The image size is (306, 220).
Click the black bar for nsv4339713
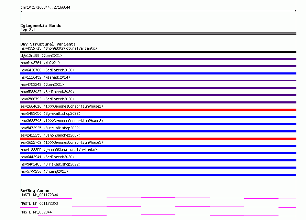click(158, 52)
